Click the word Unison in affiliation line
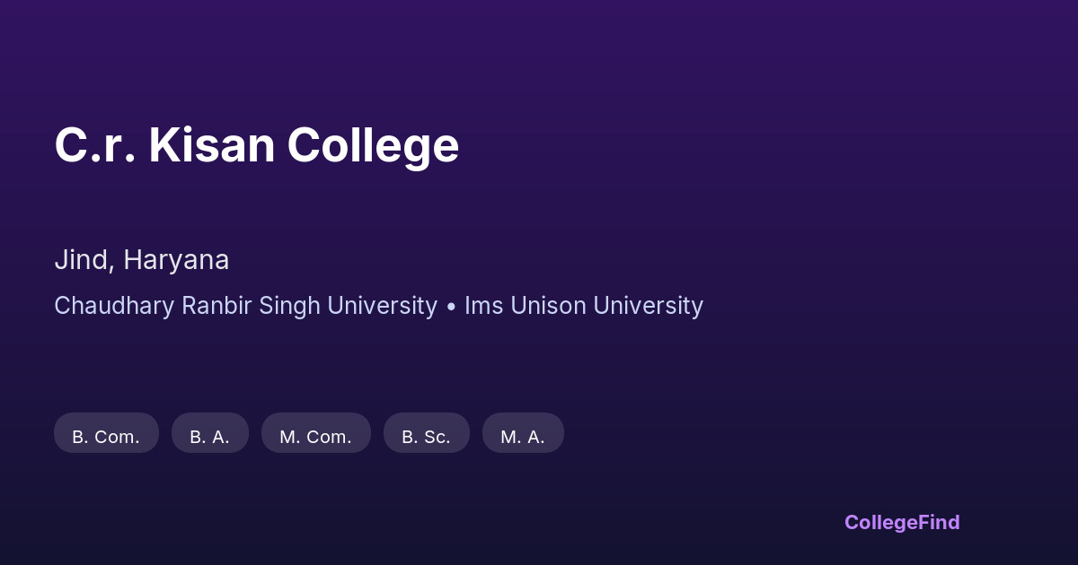This screenshot has width=1078, height=565. click(548, 306)
